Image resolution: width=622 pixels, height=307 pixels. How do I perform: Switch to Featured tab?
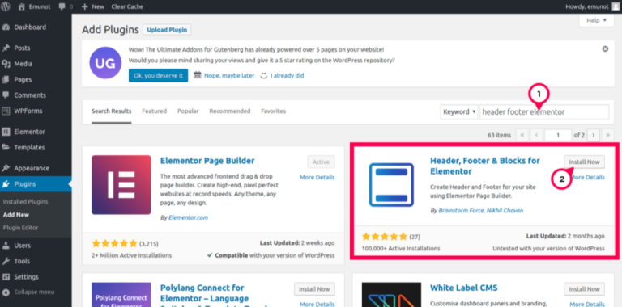pos(155,111)
